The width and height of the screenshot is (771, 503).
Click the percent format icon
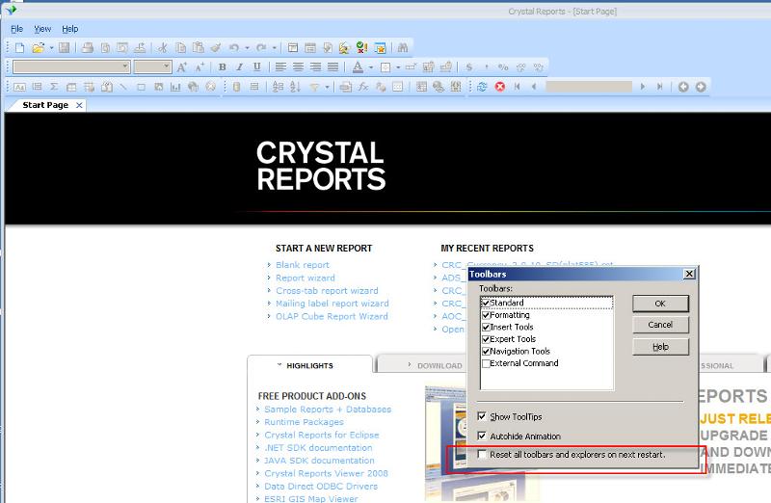click(x=503, y=66)
